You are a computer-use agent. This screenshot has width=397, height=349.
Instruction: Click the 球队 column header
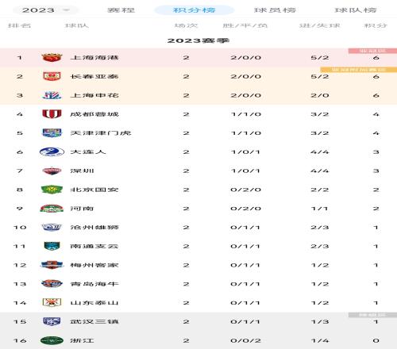click(77, 25)
